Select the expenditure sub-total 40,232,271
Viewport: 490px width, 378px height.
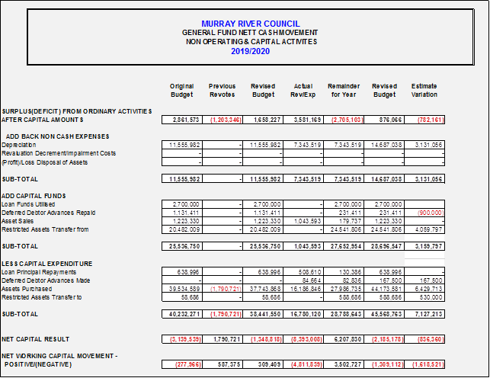tap(182, 314)
